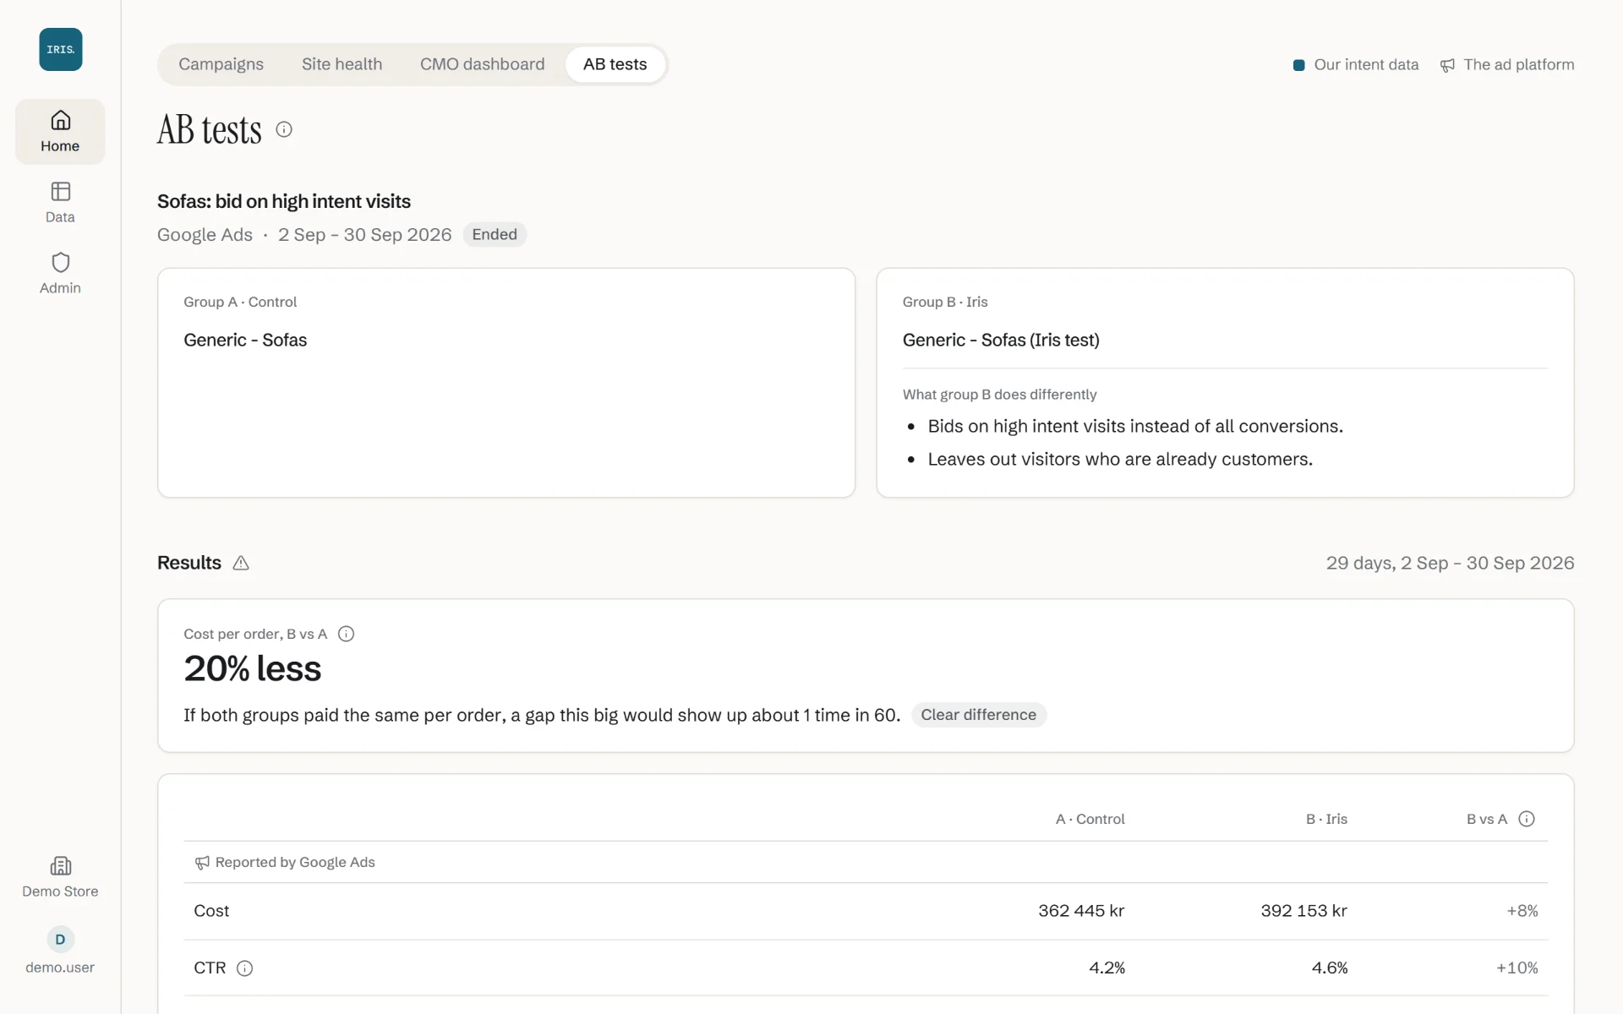Click the A · Control column header
The height and width of the screenshot is (1014, 1623).
click(1090, 819)
